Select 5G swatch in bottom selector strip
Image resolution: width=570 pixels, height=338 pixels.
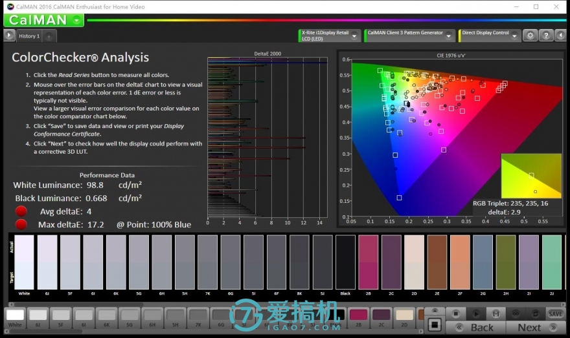click(130, 318)
